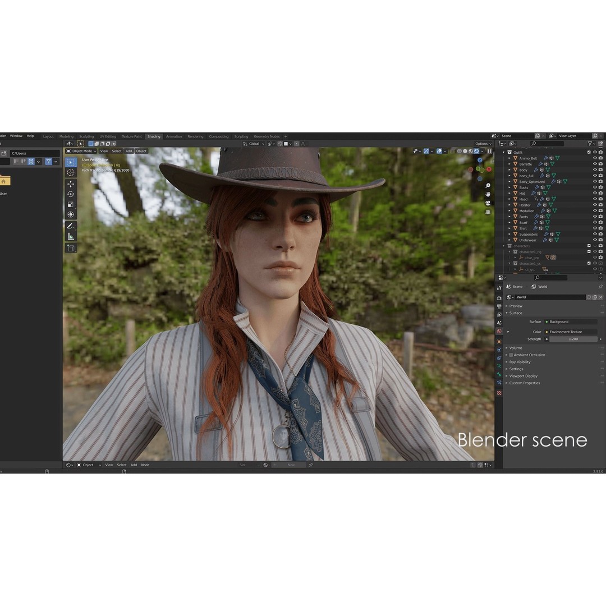
Task: Click View menu in 3D viewport header
Action: click(x=104, y=151)
